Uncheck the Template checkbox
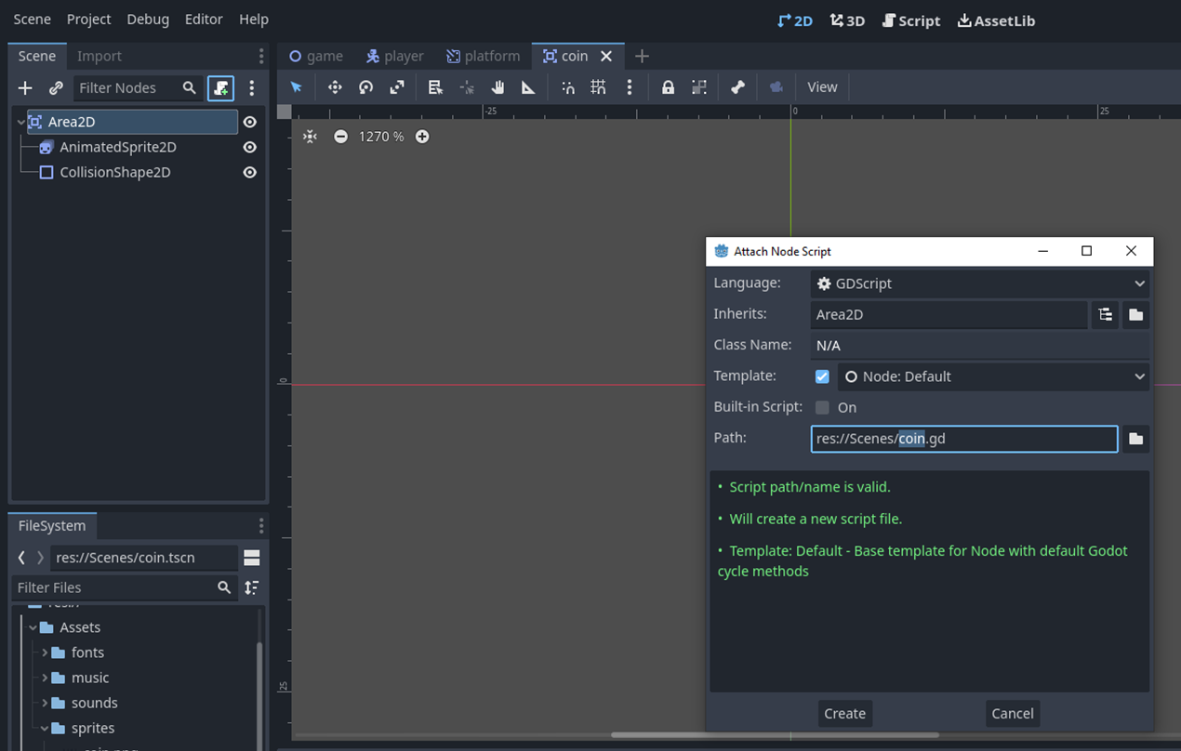 [822, 376]
